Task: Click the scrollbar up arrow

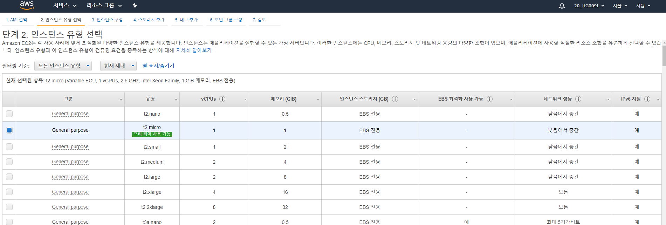Action: tap(664, 42)
